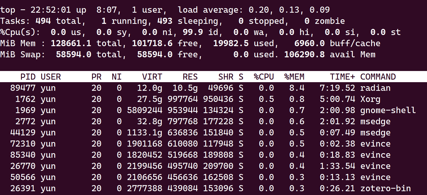
Task: Click the RES column header
Action: pos(190,77)
